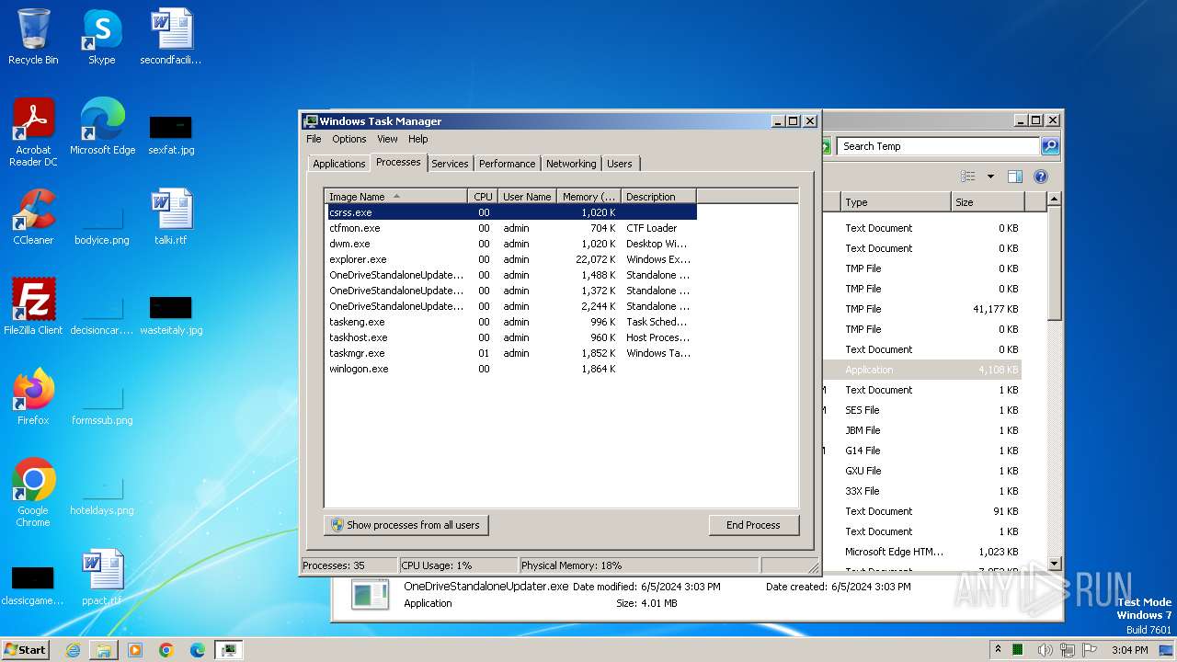Click Show processes from all users button
The height and width of the screenshot is (662, 1177).
point(406,525)
